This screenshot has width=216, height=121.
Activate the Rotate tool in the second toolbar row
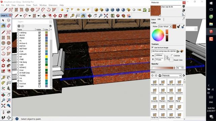click(x=60, y=16)
